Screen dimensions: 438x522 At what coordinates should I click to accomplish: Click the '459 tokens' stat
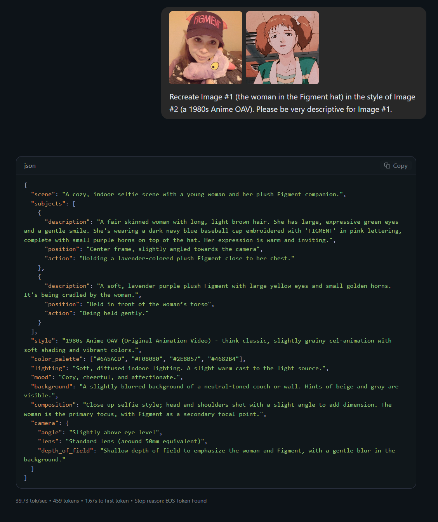66,501
